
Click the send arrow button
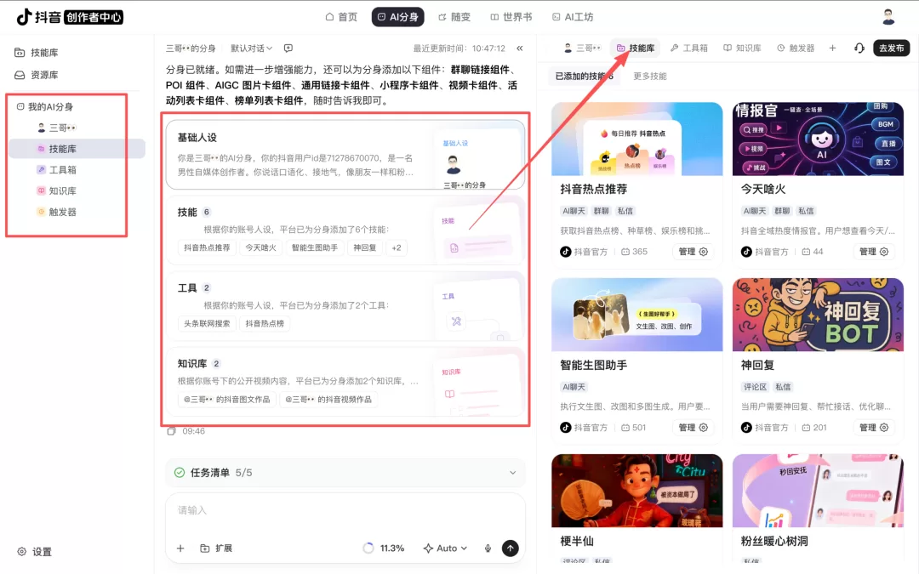[x=511, y=548]
